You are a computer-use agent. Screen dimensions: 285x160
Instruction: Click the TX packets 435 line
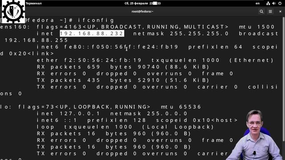pyautogui.click(x=123, y=80)
